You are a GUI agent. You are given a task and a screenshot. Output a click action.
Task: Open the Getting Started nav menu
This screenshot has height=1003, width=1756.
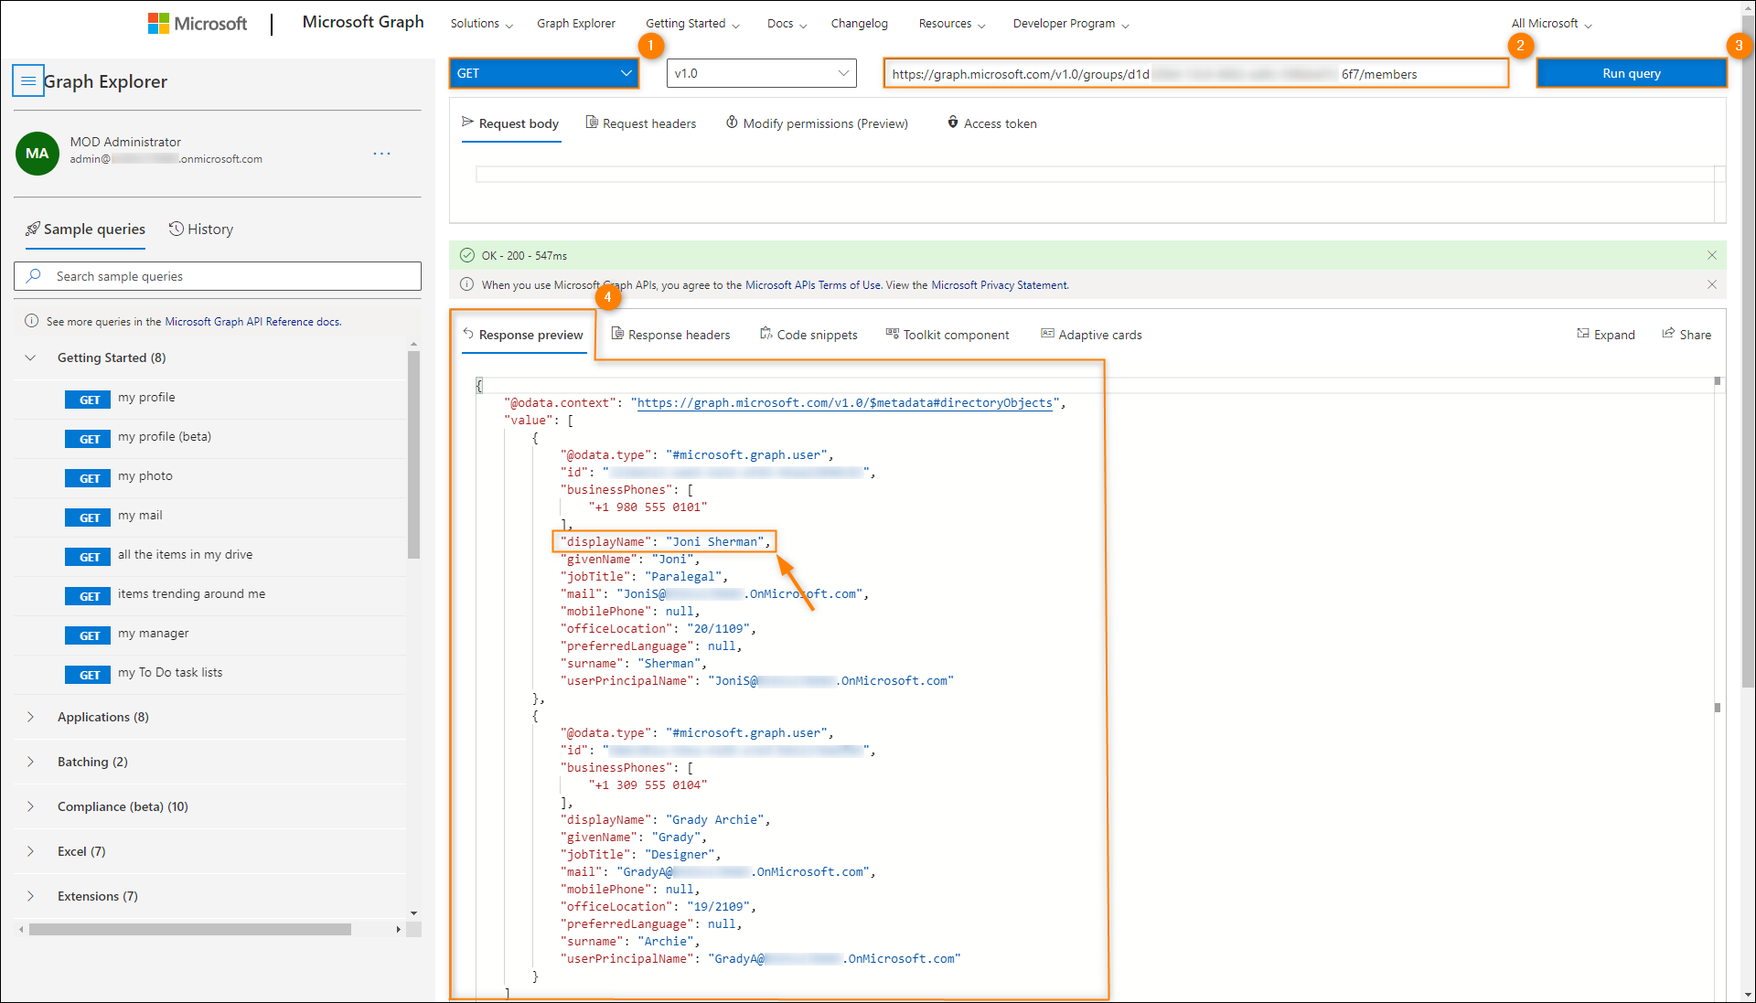pos(692,24)
